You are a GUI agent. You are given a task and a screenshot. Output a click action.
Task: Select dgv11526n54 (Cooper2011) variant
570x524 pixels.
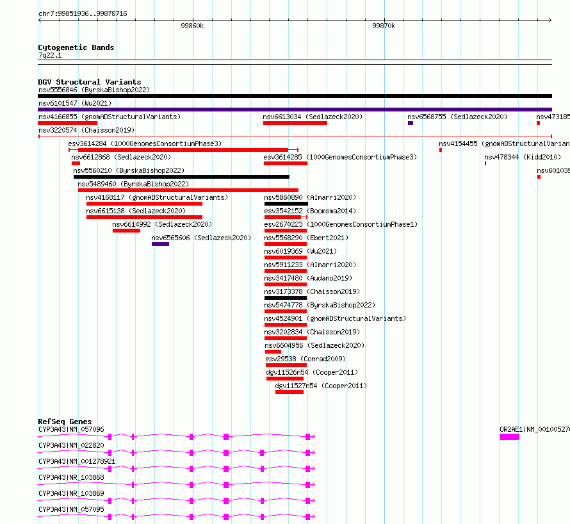click(312, 372)
